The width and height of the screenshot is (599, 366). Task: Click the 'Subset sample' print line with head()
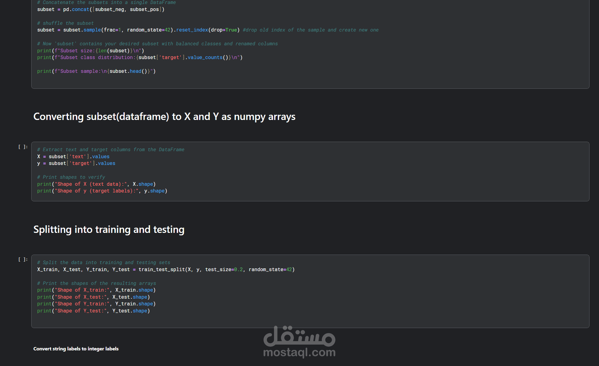pyautogui.click(x=96, y=71)
